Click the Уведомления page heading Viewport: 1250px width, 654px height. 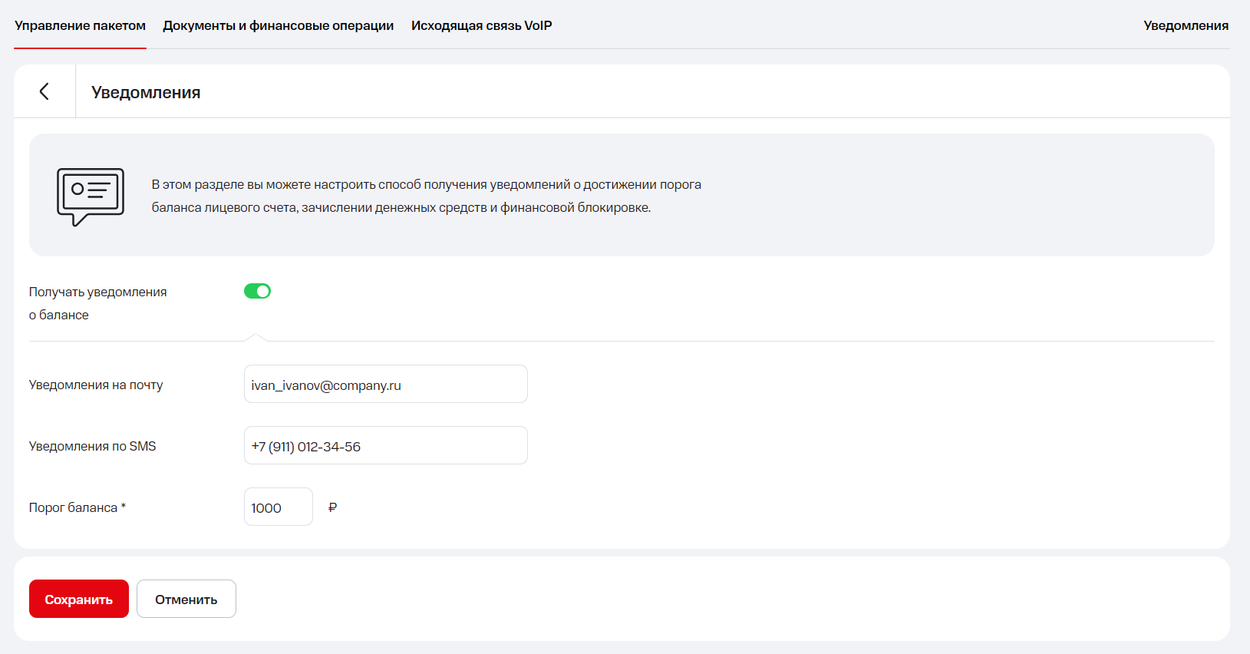click(x=146, y=92)
